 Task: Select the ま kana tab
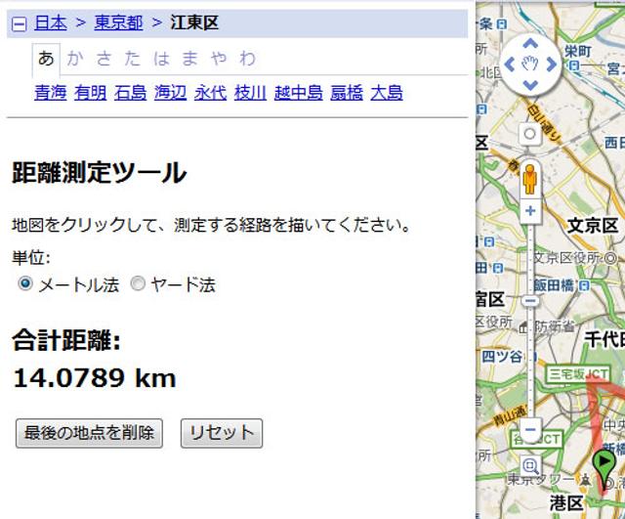pos(190,59)
